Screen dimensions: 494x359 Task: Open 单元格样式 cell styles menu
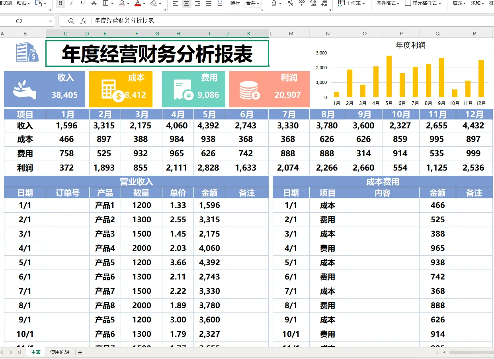(424, 3)
